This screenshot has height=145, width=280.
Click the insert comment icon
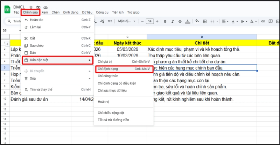point(271,21)
